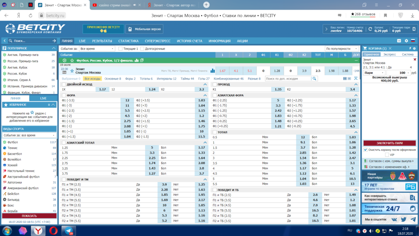Open the Результаты menu
The height and width of the screenshot is (236, 419).
point(102,41)
